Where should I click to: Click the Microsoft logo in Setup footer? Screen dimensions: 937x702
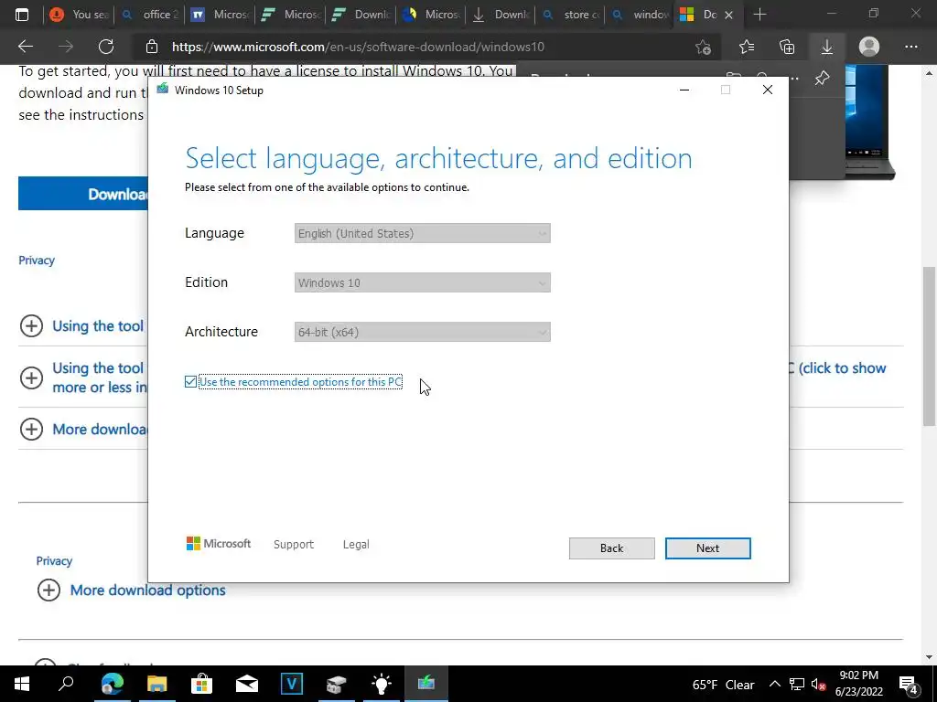click(219, 543)
